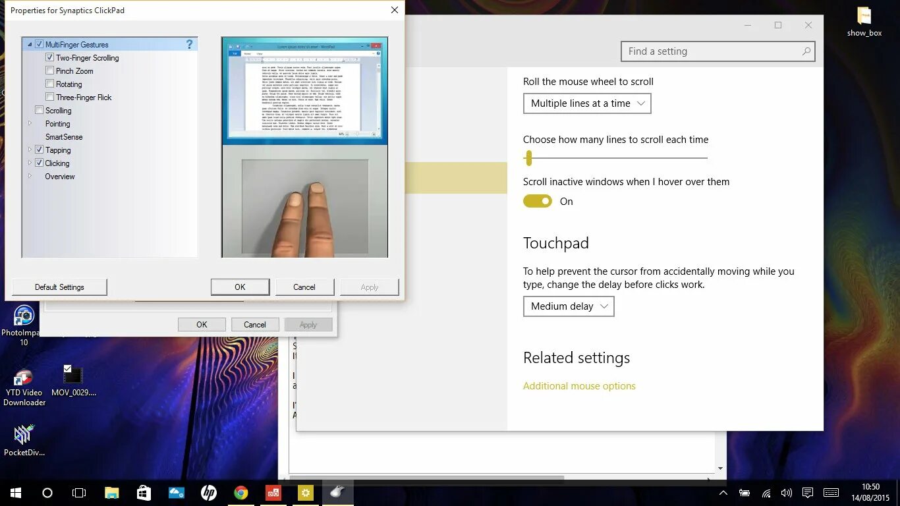The height and width of the screenshot is (506, 900).
Task: Open the Windows Start menu
Action: [16, 493]
